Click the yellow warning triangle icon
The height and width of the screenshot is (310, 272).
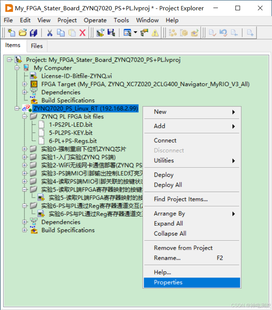pyautogui.click(x=155, y=33)
